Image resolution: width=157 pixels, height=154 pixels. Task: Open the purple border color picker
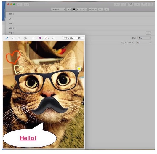coord(41,38)
